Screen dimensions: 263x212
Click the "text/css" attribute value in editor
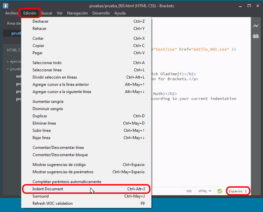165,49
